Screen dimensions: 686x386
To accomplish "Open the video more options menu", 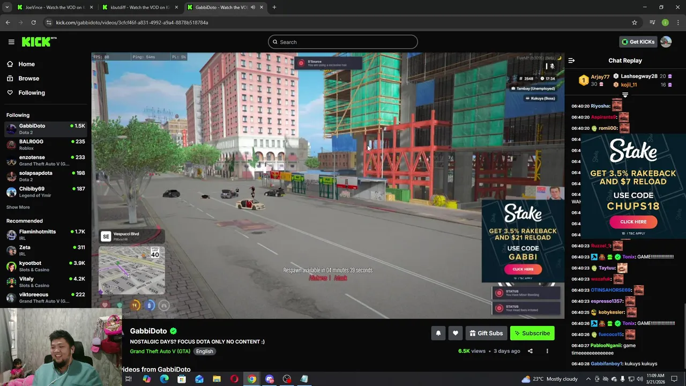I will coord(547,351).
